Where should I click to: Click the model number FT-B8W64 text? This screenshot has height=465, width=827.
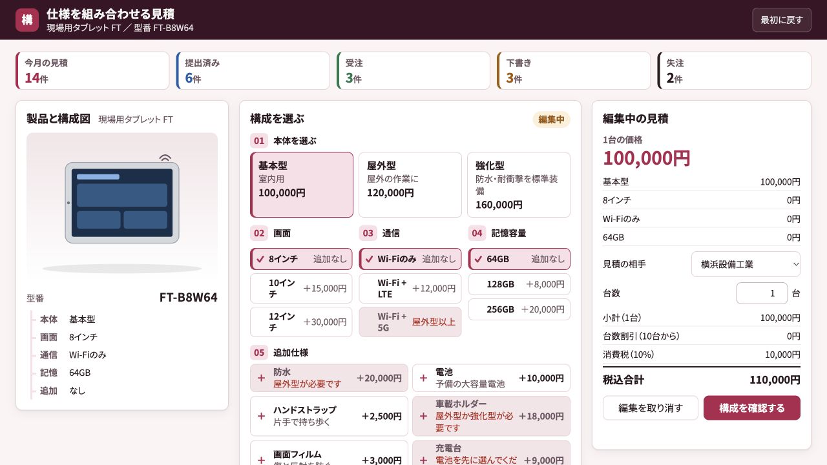tap(189, 297)
